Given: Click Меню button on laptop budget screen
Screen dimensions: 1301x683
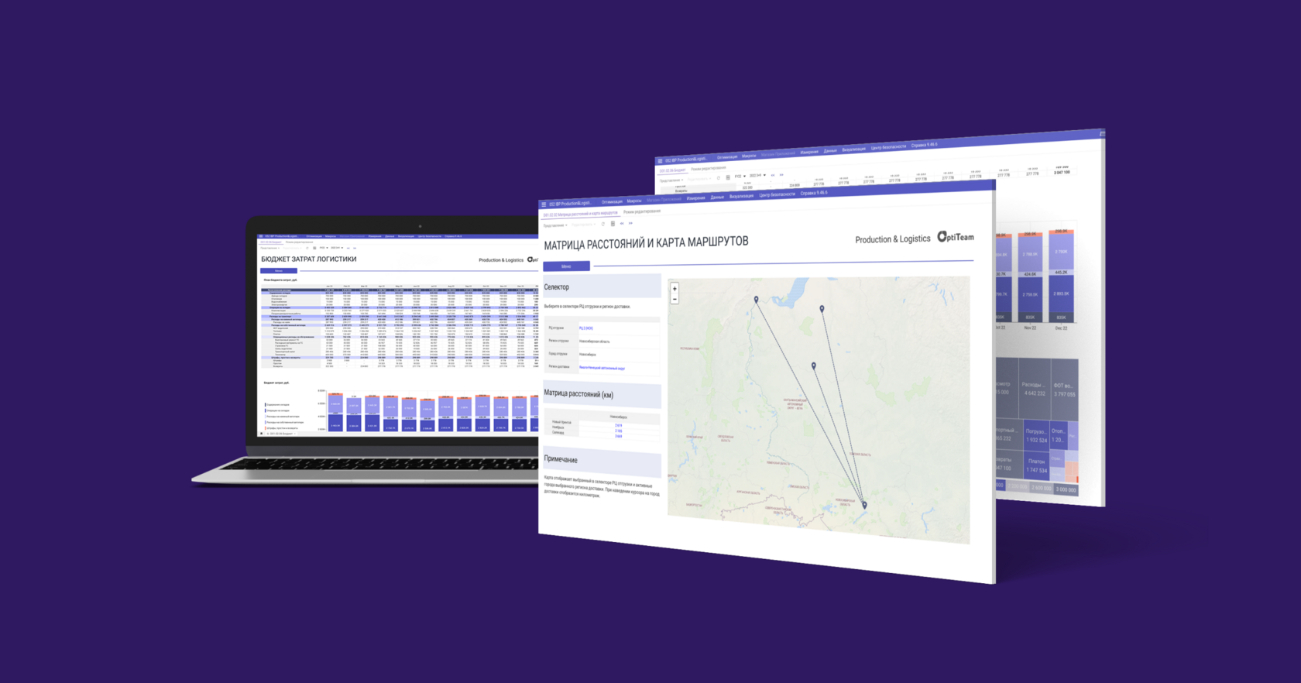Looking at the screenshot, I should pyautogui.click(x=279, y=271).
